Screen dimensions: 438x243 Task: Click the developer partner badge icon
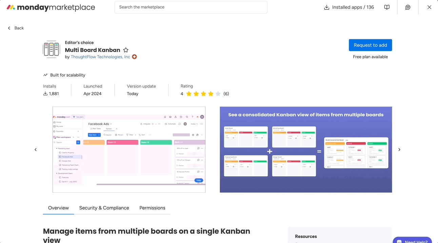click(x=135, y=57)
